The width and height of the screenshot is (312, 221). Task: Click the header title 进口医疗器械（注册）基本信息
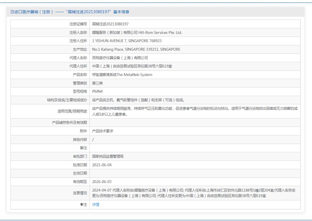[72, 12]
